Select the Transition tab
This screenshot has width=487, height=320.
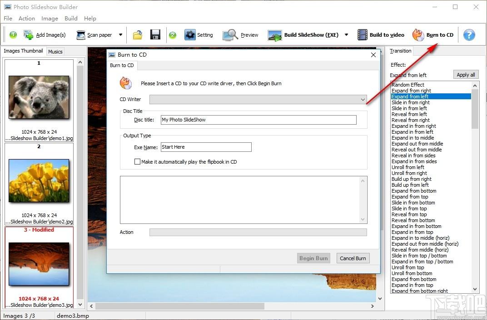point(400,51)
